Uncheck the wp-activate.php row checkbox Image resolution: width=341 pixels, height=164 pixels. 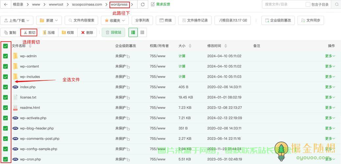[x=6, y=118]
